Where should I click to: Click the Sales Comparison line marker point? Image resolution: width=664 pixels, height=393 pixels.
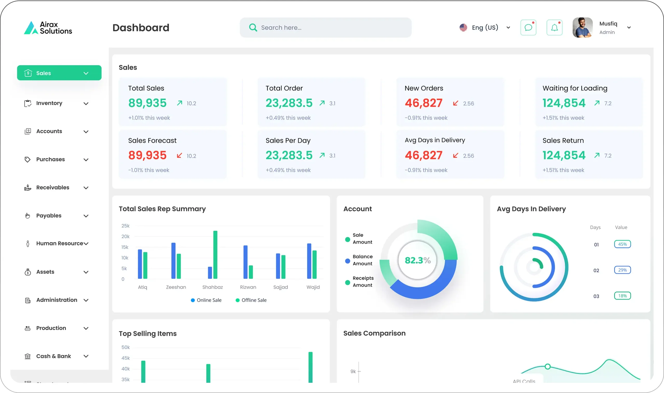click(x=548, y=367)
